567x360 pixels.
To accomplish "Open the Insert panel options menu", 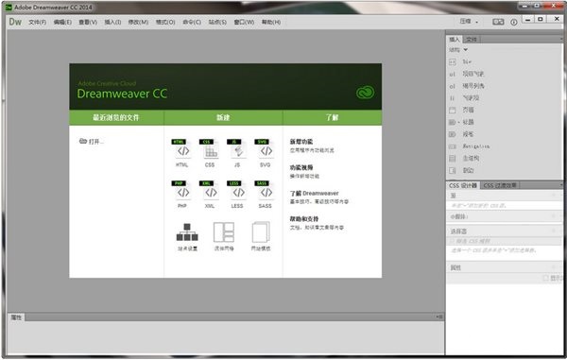I will [x=560, y=39].
